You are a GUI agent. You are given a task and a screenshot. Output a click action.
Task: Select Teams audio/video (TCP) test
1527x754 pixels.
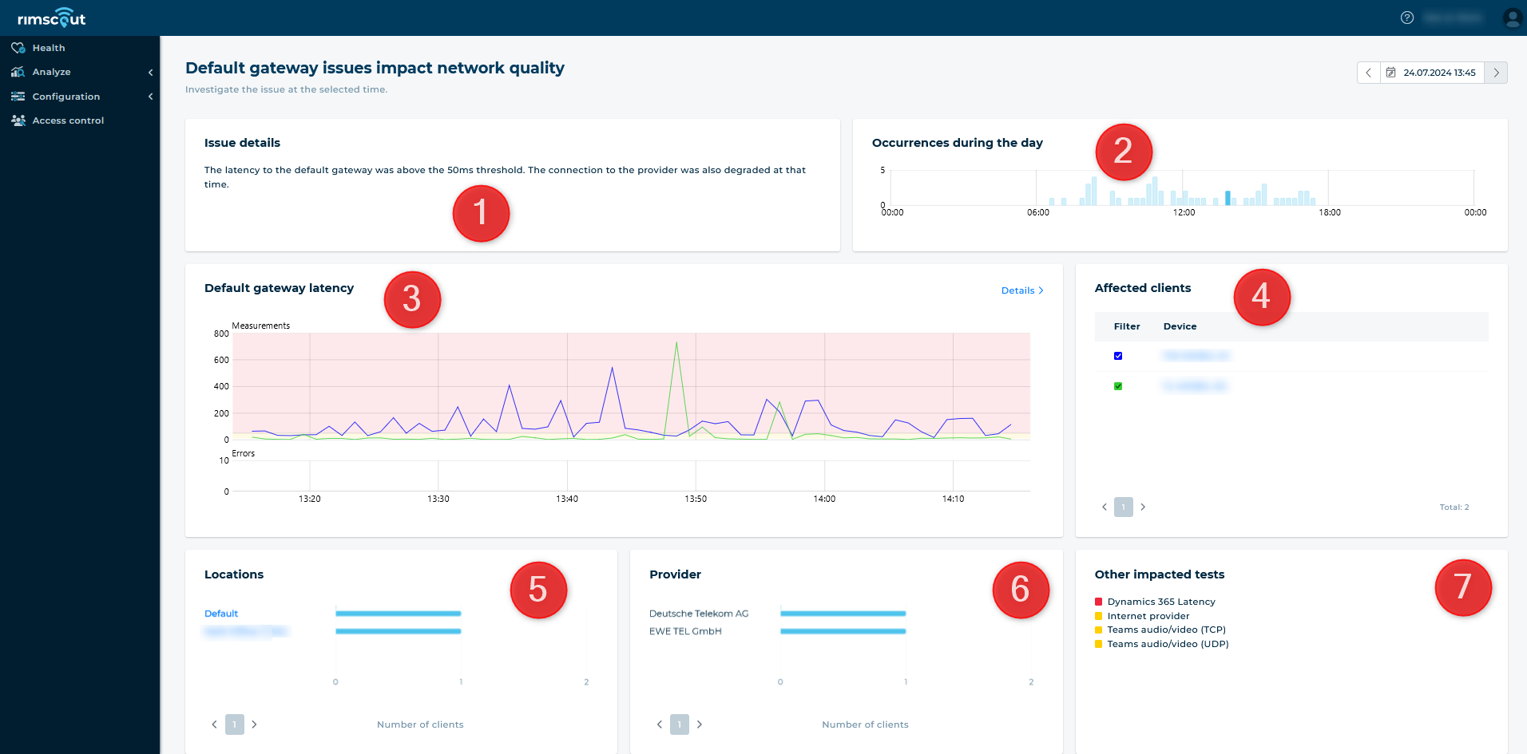coord(1166,630)
